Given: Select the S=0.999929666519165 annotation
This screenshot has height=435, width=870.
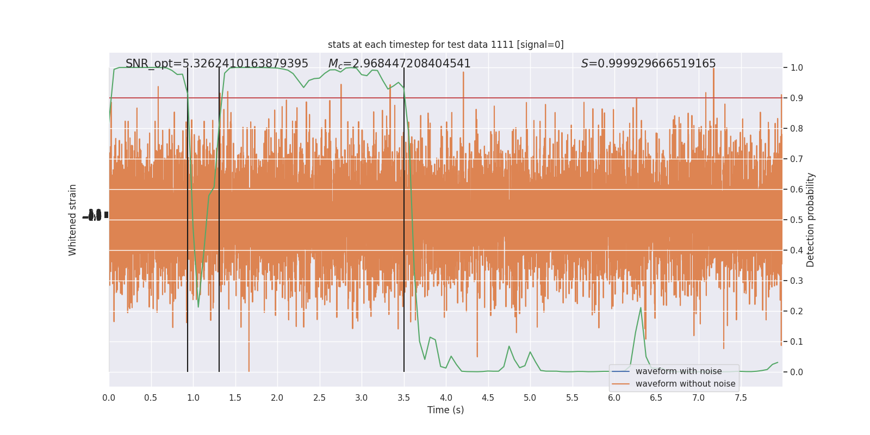Looking at the screenshot, I should pos(648,64).
